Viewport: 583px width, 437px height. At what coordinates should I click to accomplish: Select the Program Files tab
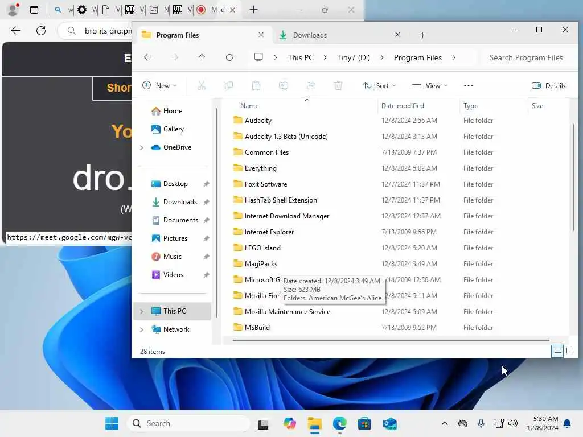(x=203, y=35)
